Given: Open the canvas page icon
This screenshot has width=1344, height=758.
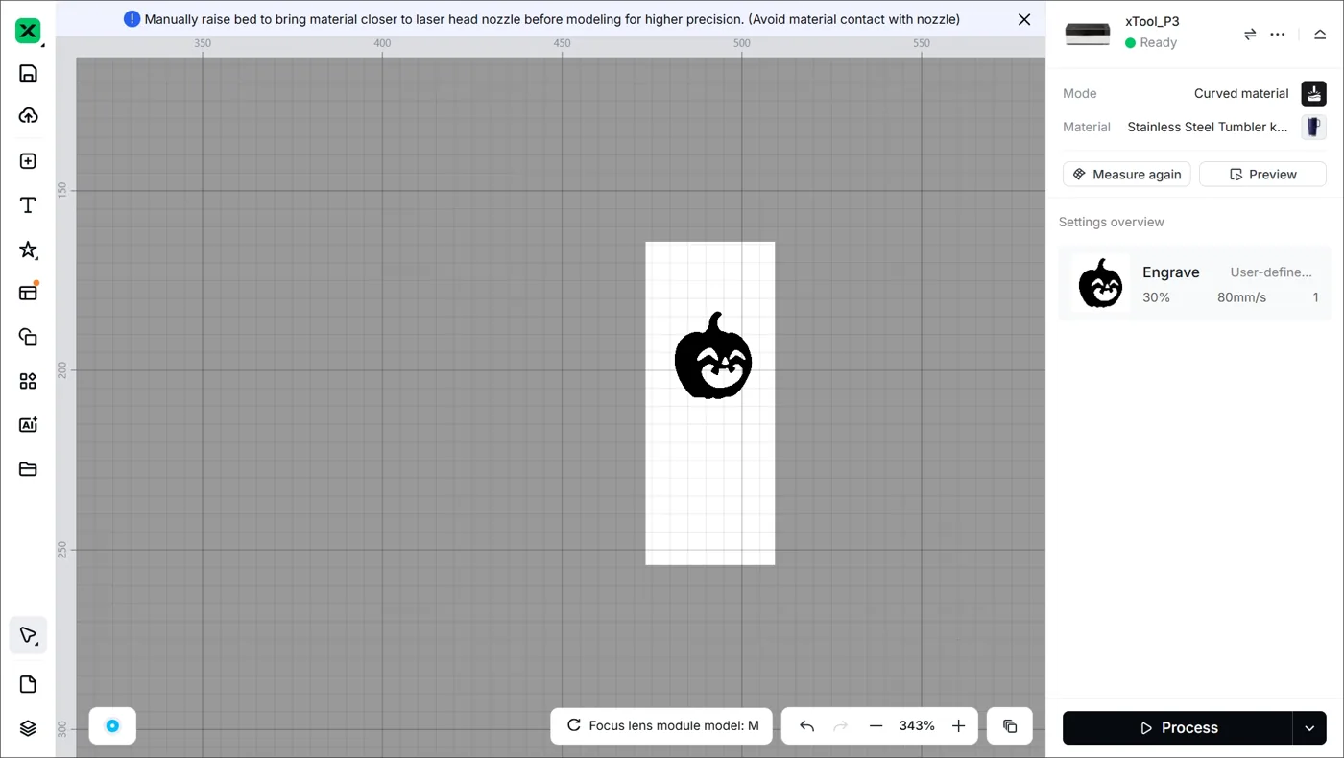Looking at the screenshot, I should tap(28, 684).
